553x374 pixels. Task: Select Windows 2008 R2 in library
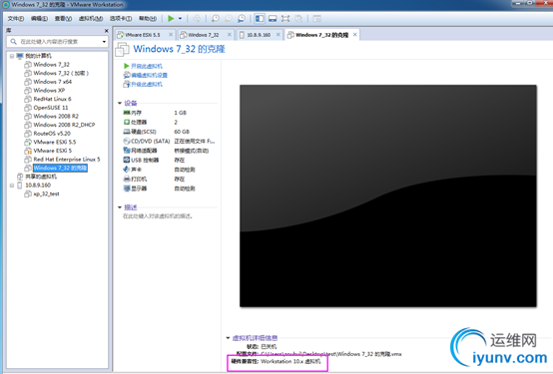pos(56,117)
